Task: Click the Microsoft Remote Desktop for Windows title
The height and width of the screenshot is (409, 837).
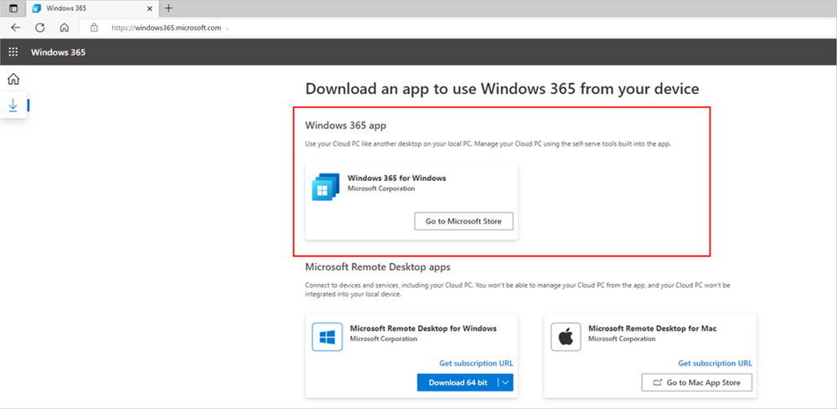Action: (423, 329)
